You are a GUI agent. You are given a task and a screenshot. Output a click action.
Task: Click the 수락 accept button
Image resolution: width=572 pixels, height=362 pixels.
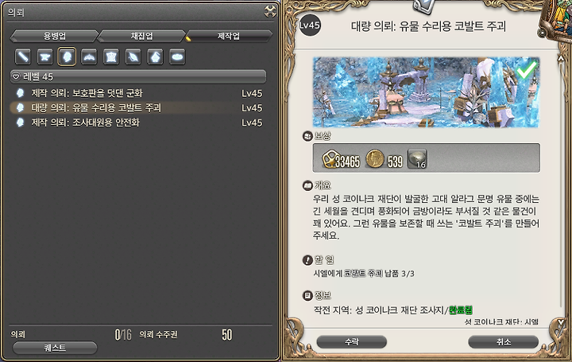[x=352, y=342]
